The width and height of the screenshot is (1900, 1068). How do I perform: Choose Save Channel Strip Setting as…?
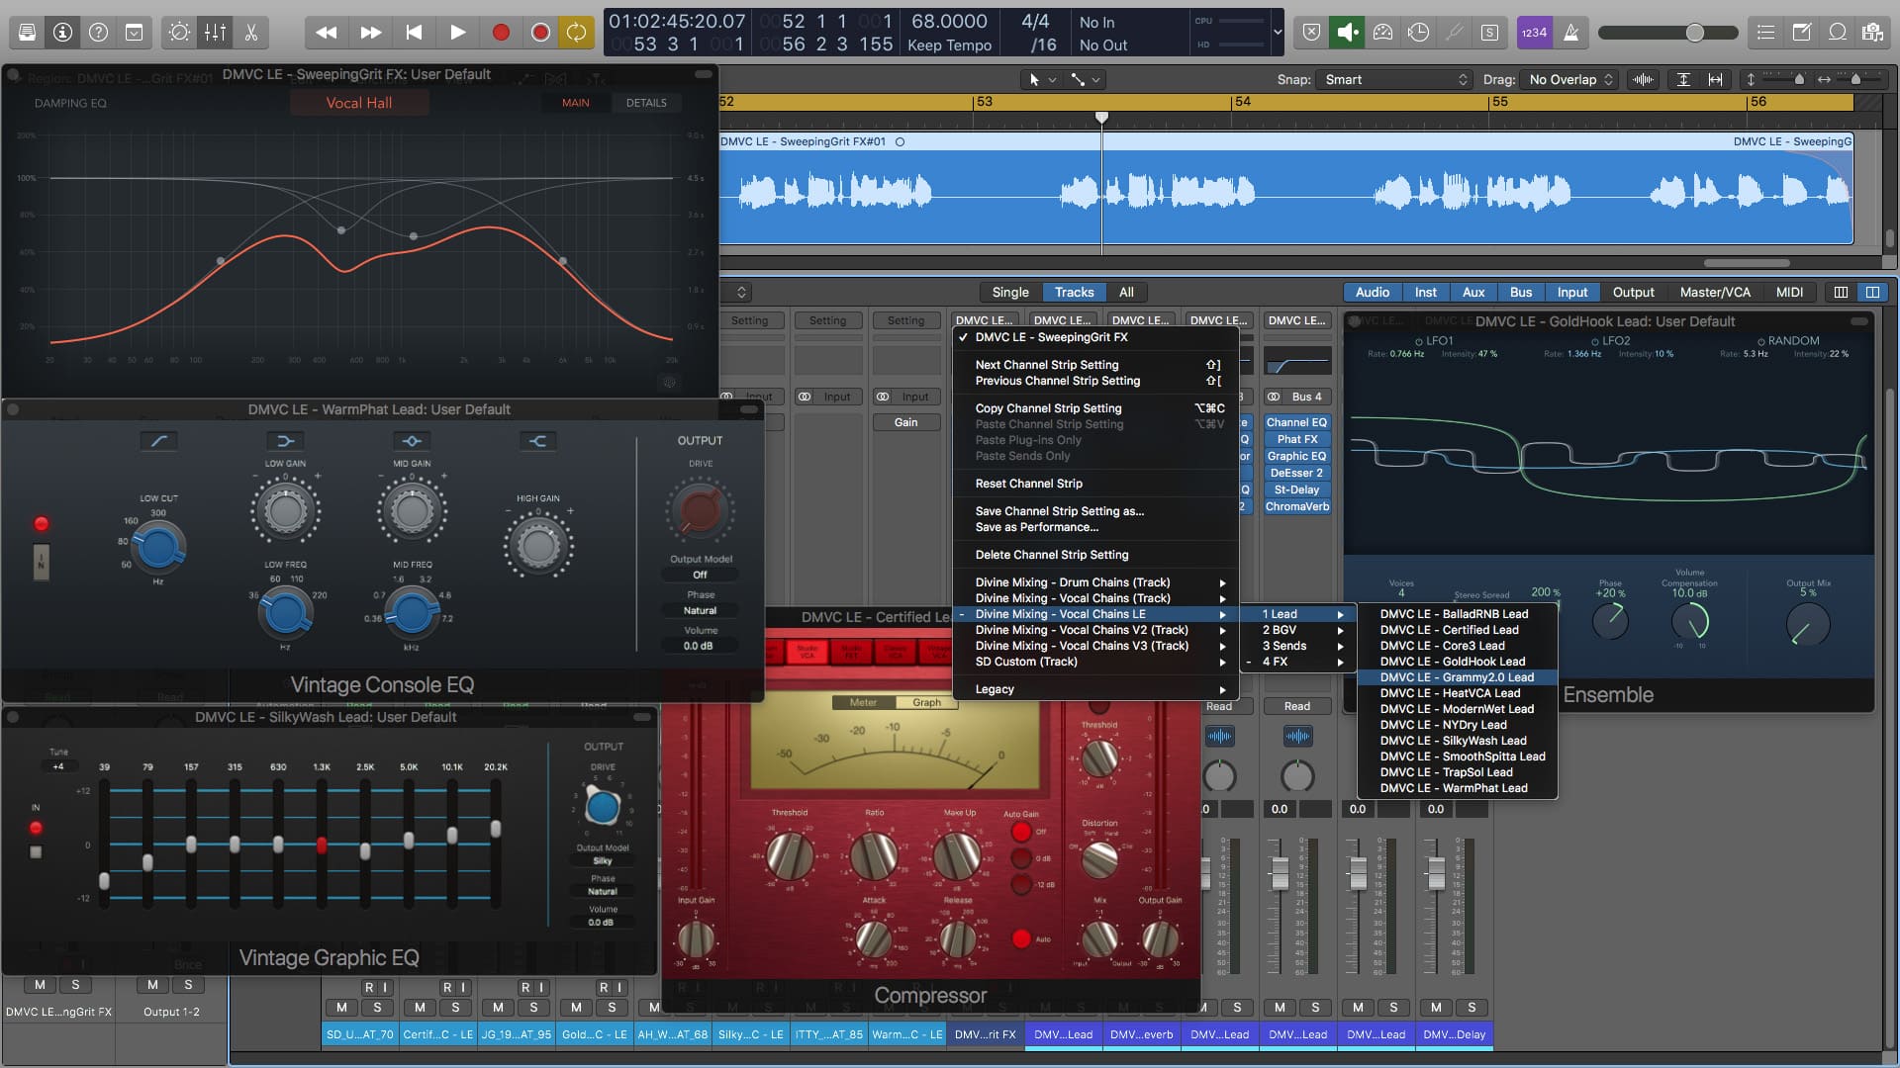coord(1095,511)
